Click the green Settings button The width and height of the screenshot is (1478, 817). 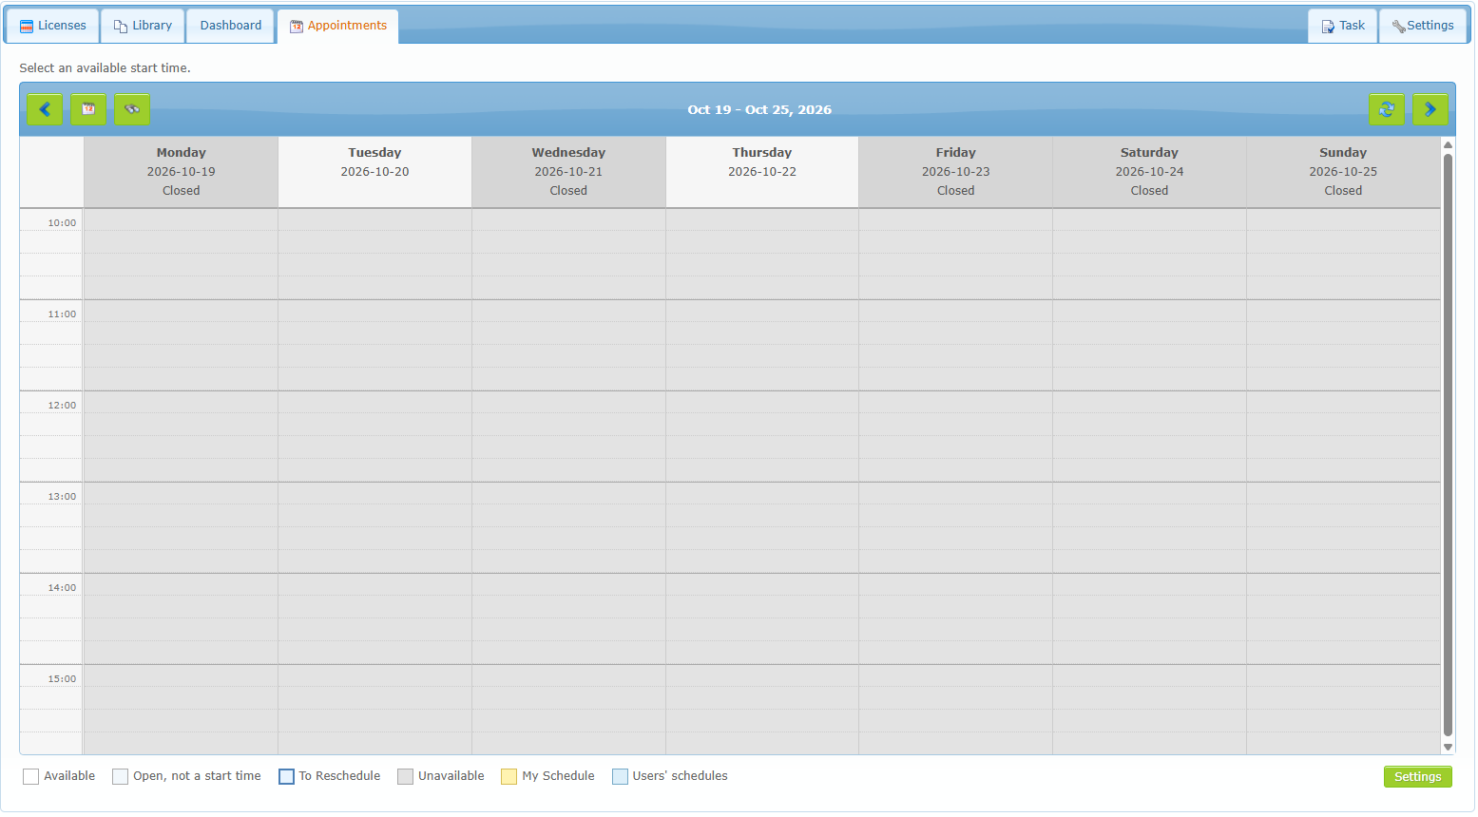[x=1417, y=777]
